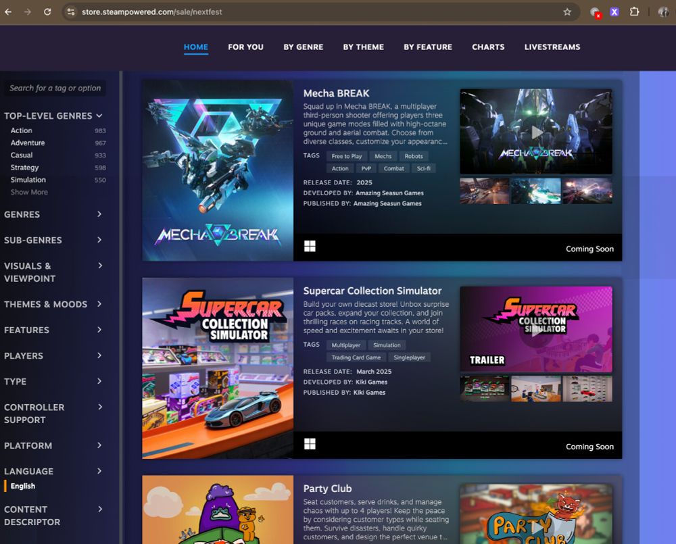Open the extension icon with red badge
Image resolution: width=676 pixels, height=544 pixels.
596,12
